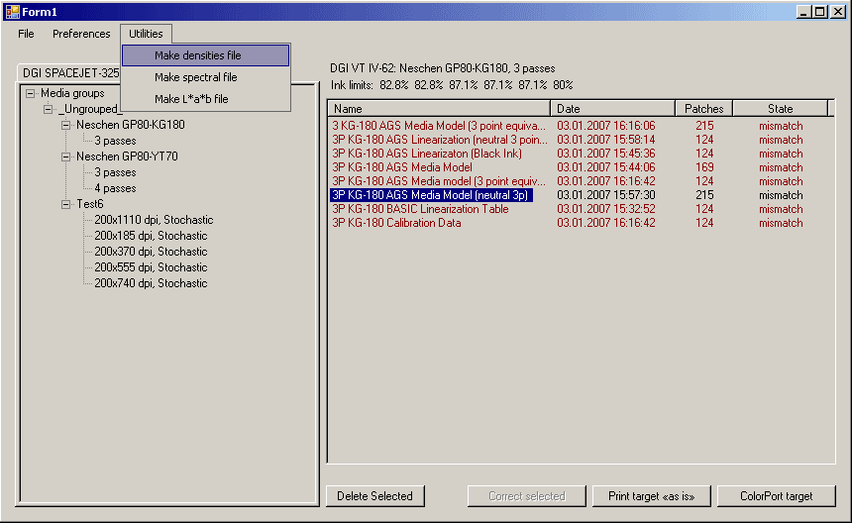Select 4 passes under Neschen GP80-YT70
Viewport: 852px width, 523px height.
[x=115, y=188]
